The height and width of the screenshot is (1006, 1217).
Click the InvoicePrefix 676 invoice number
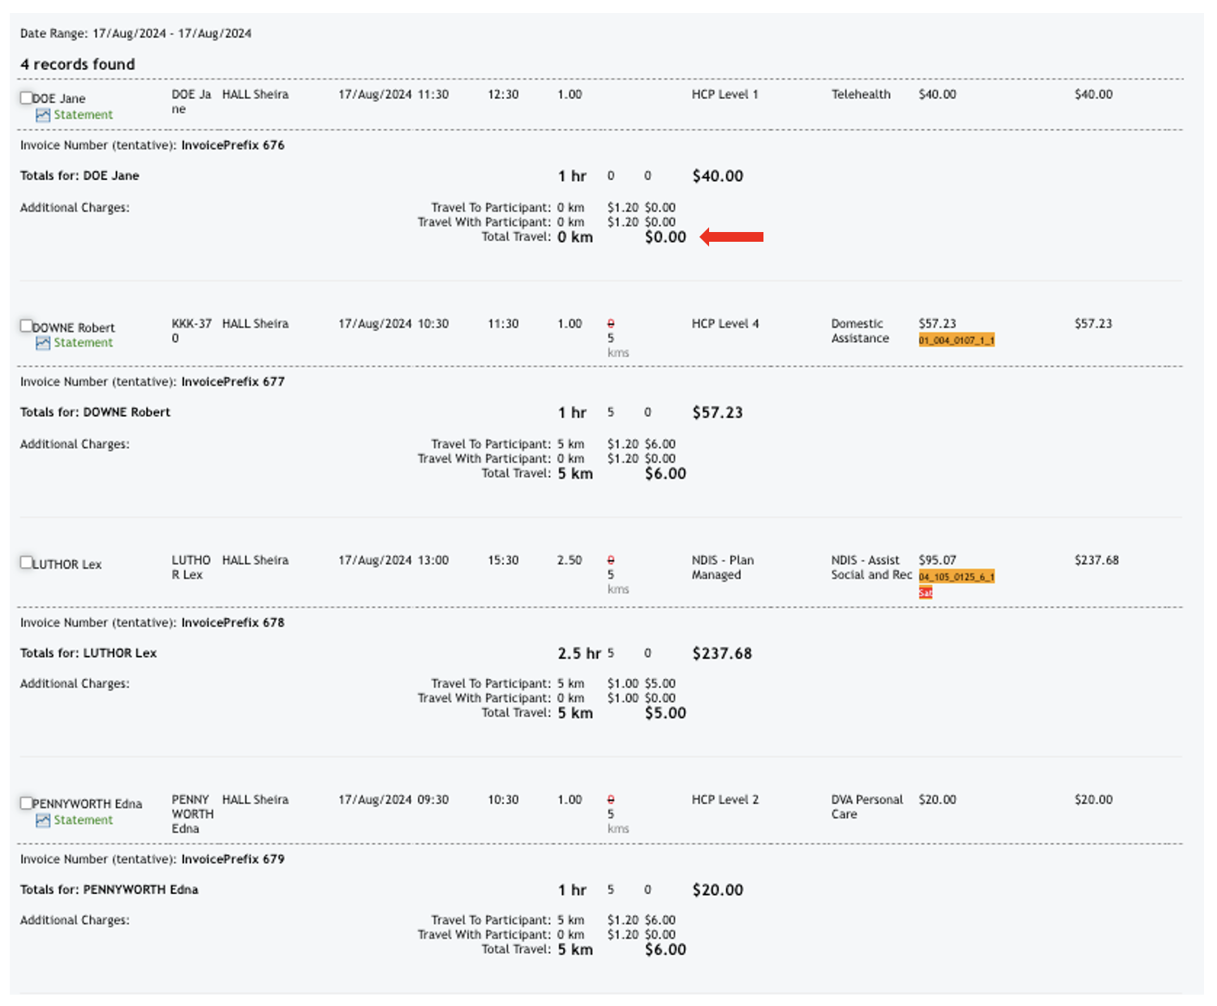pos(233,145)
